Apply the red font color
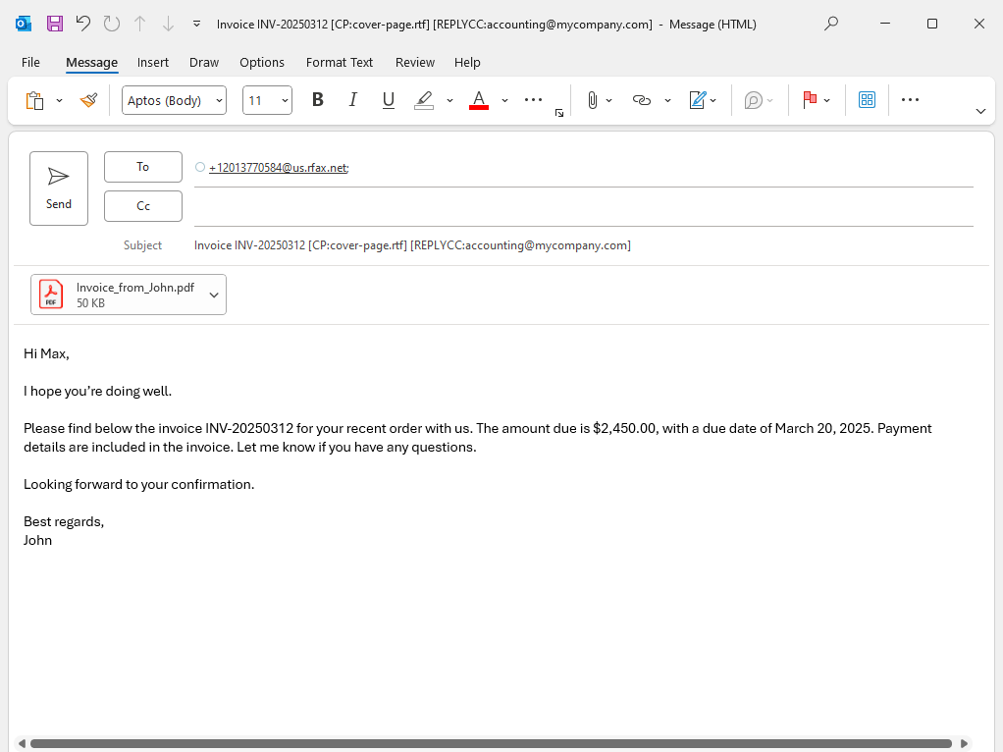This screenshot has height=752, width=1003. point(479,100)
